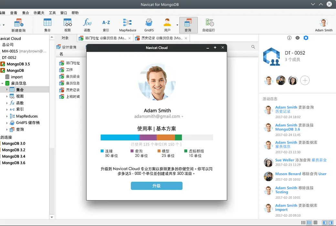Toggle right pane visibility in status bar

tap(331, 222)
